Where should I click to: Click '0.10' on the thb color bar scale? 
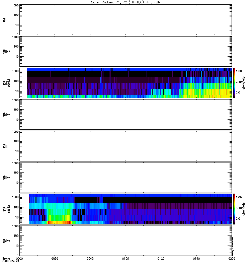coord(239,82)
